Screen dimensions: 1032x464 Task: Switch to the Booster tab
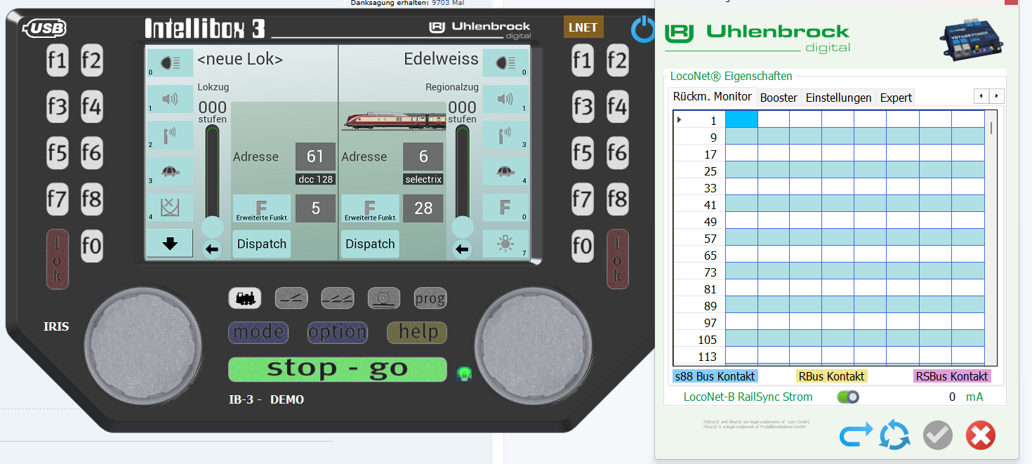click(779, 98)
